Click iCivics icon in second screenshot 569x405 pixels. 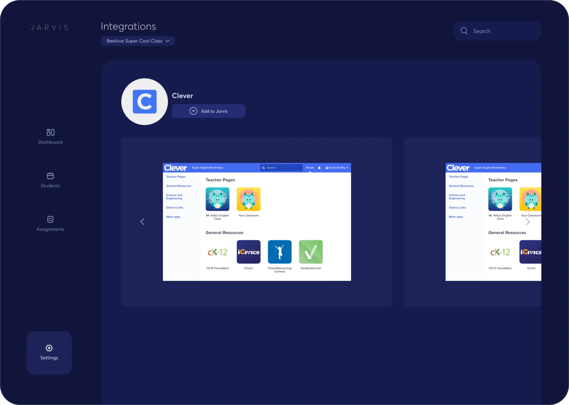point(530,252)
